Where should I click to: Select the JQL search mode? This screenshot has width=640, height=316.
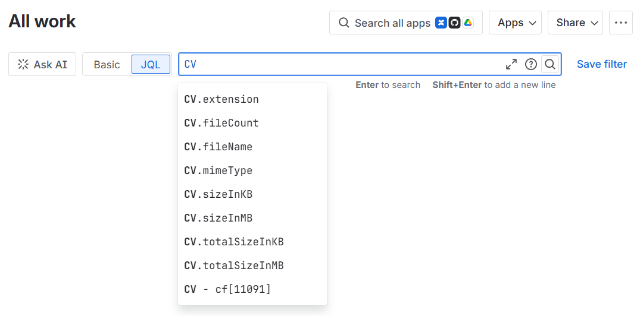tap(151, 64)
